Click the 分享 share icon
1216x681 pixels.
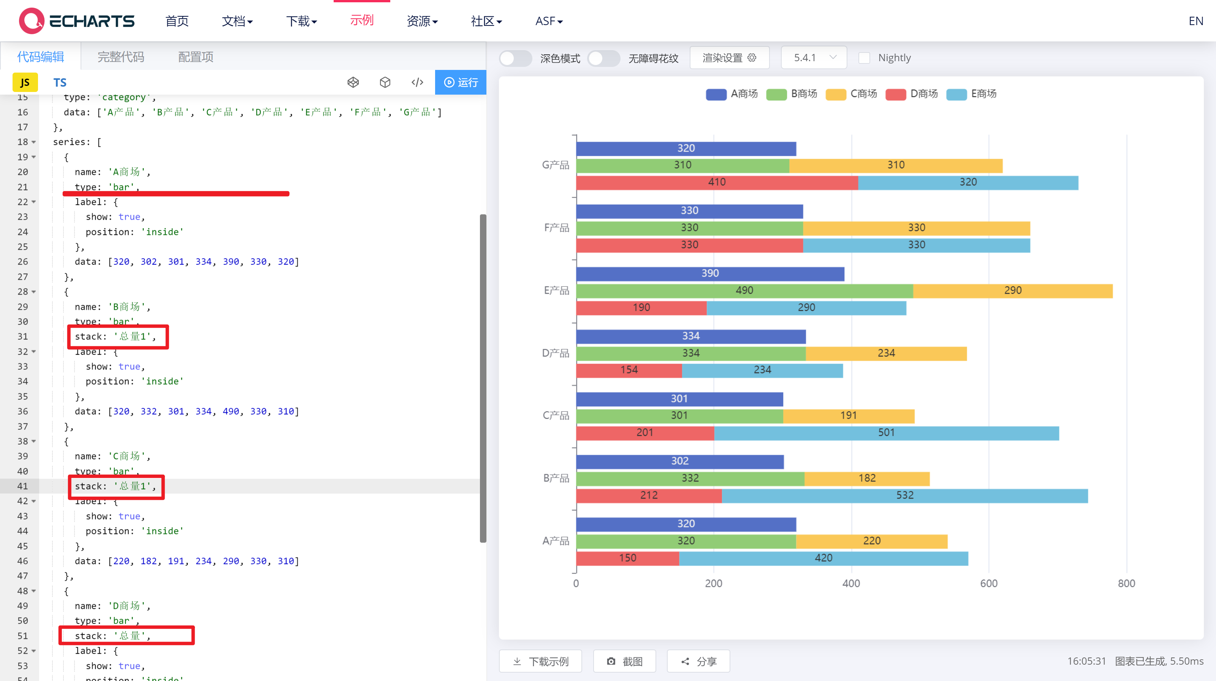click(686, 661)
